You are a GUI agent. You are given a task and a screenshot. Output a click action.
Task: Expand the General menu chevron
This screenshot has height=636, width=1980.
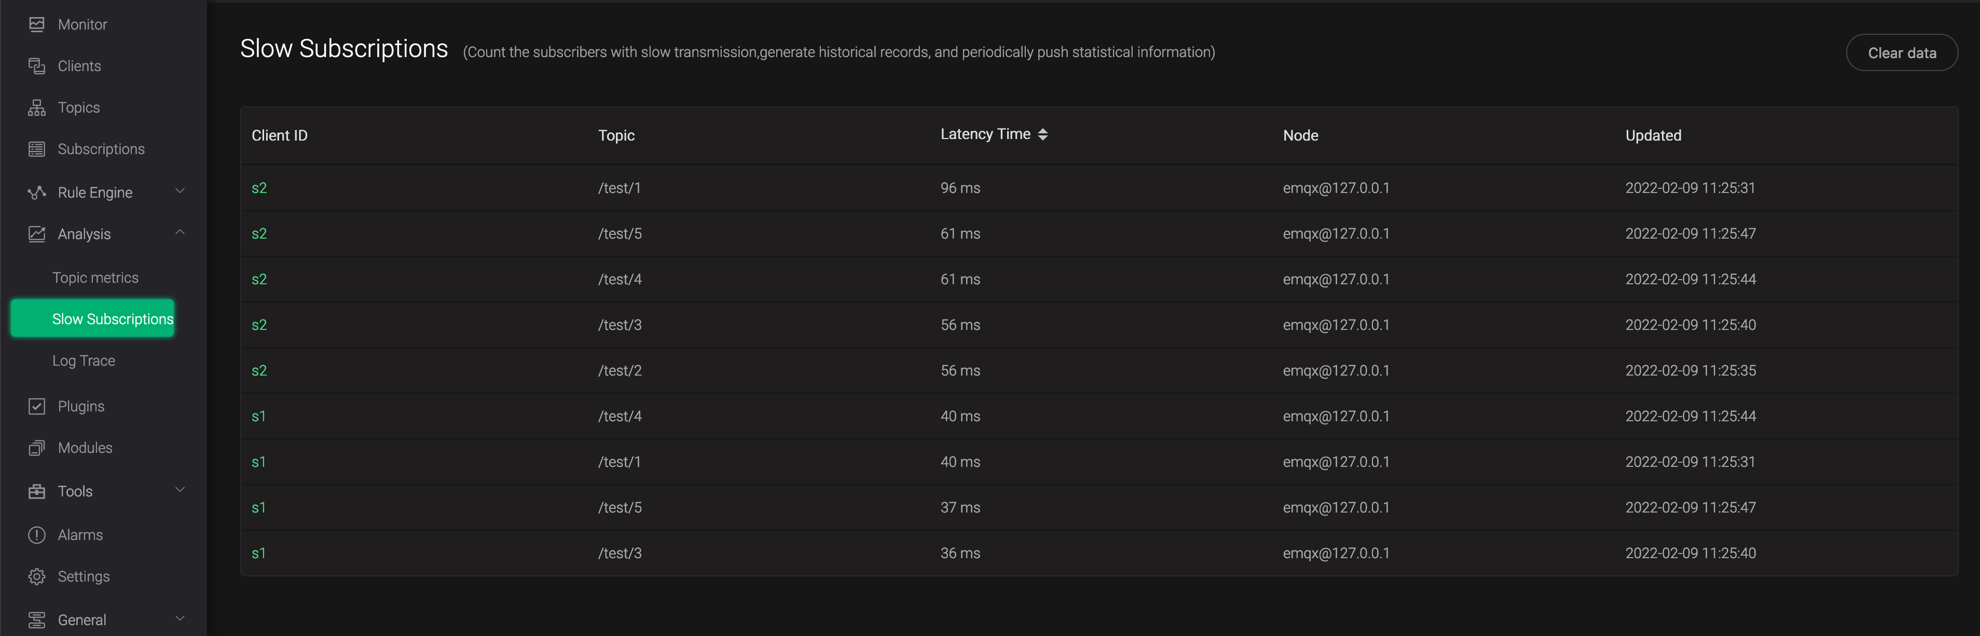tap(180, 618)
